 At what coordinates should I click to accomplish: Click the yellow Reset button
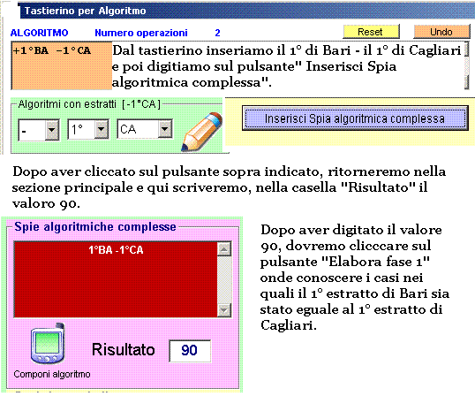371,32
